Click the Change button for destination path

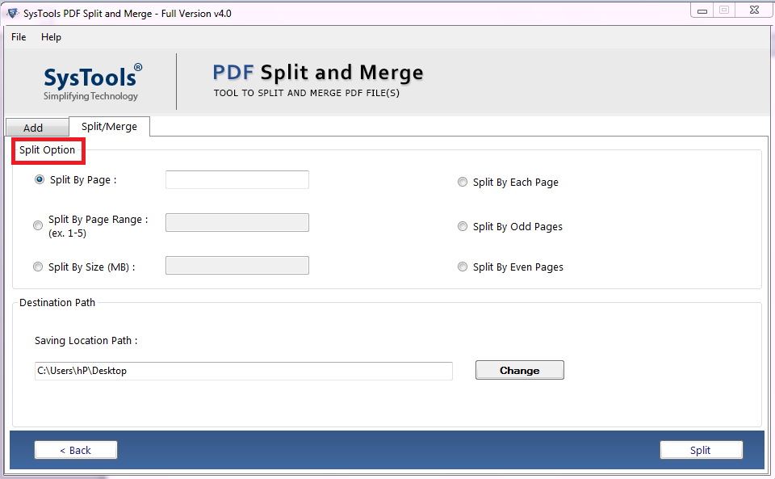coord(519,370)
